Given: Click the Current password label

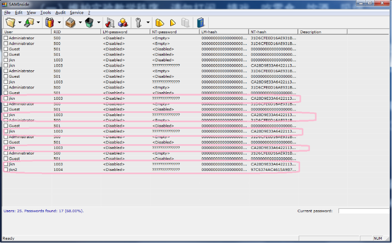Looking at the screenshot, I should 315,211.
